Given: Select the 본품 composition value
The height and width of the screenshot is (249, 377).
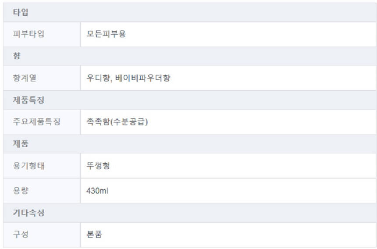Looking at the screenshot, I should (x=94, y=235).
